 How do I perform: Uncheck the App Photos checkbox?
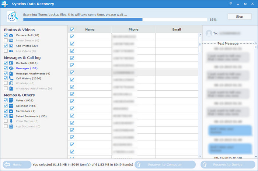tap(6, 46)
